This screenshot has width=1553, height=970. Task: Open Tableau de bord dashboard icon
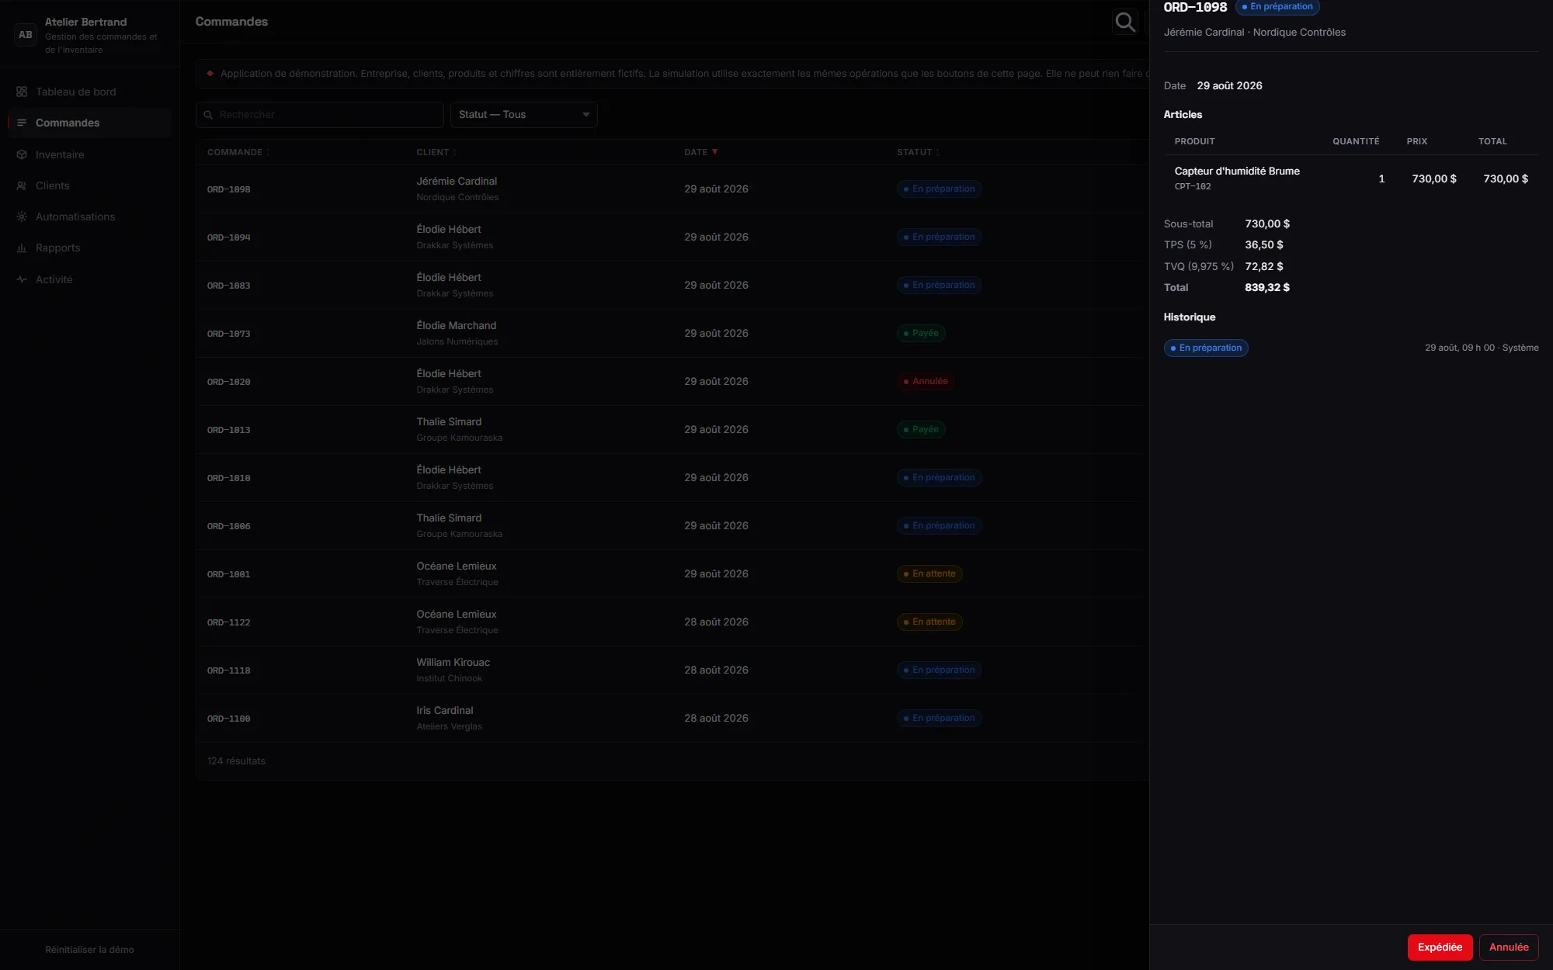pos(22,92)
